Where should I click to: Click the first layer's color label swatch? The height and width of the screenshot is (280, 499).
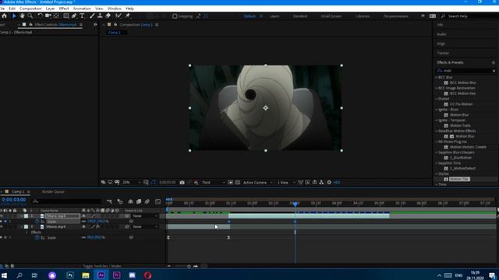click(x=26, y=216)
